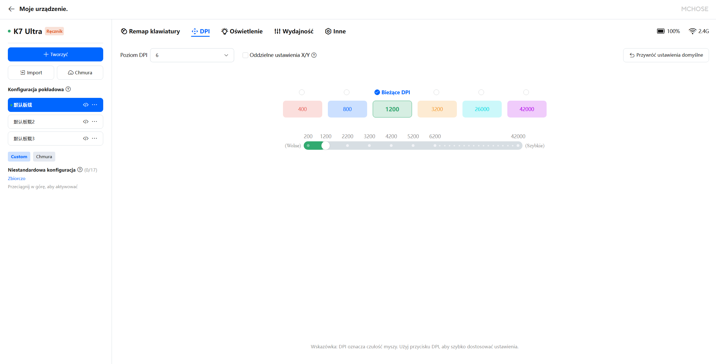716x364 pixels.
Task: Select radio button above 42000 DPI
Action: pyautogui.click(x=526, y=92)
